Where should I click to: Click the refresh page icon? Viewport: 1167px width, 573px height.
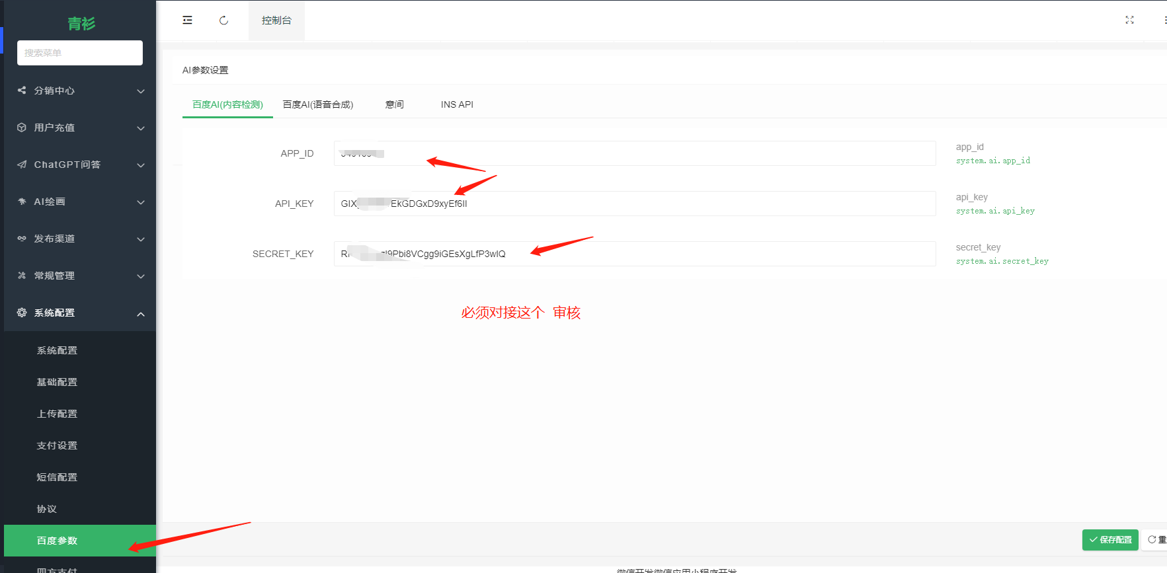(x=224, y=20)
